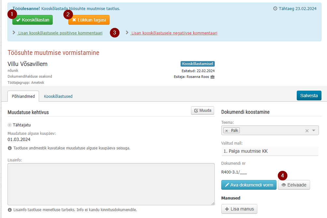Click the clock icon beside Tähtaeg
The height and width of the screenshot is (218, 327).
[275, 8]
